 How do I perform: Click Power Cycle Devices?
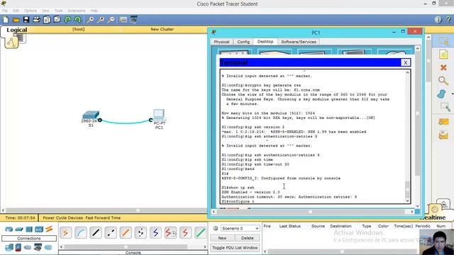point(63,217)
